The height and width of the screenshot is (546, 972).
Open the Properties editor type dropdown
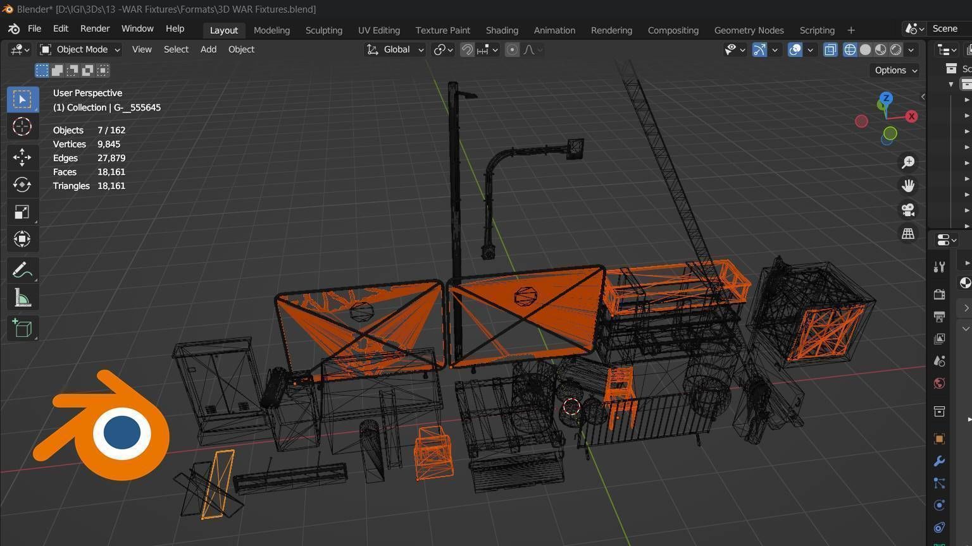coord(947,240)
